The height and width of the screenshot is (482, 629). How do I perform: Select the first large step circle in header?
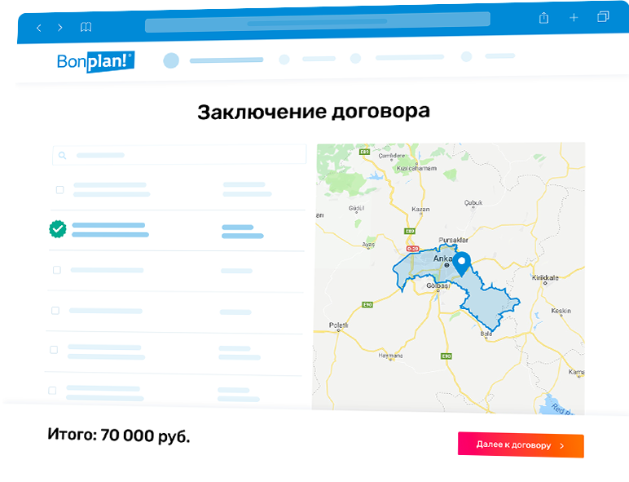(170, 60)
